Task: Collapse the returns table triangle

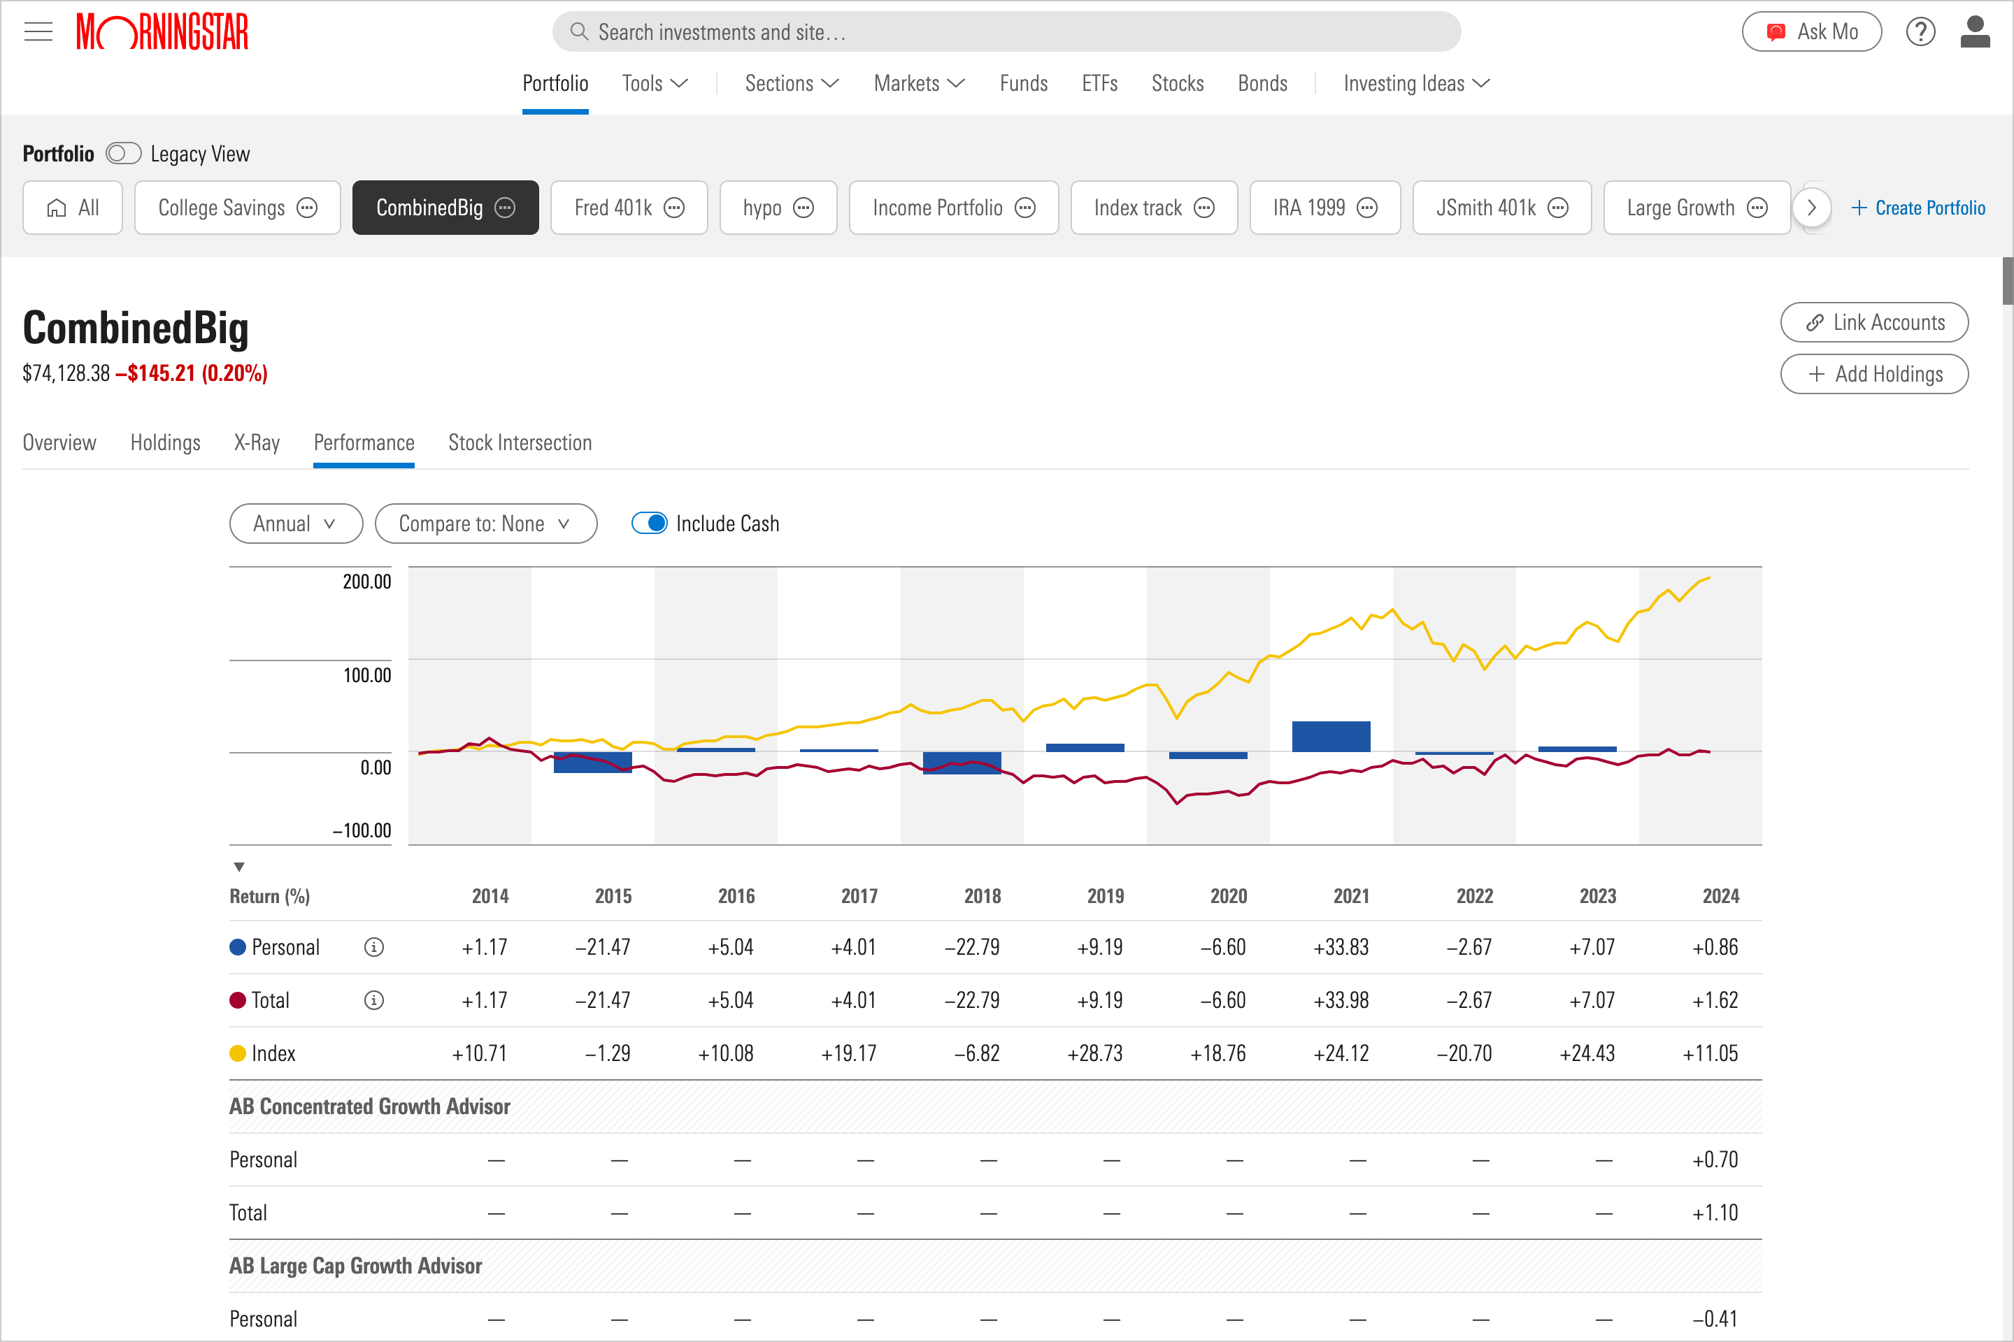Action: click(239, 867)
